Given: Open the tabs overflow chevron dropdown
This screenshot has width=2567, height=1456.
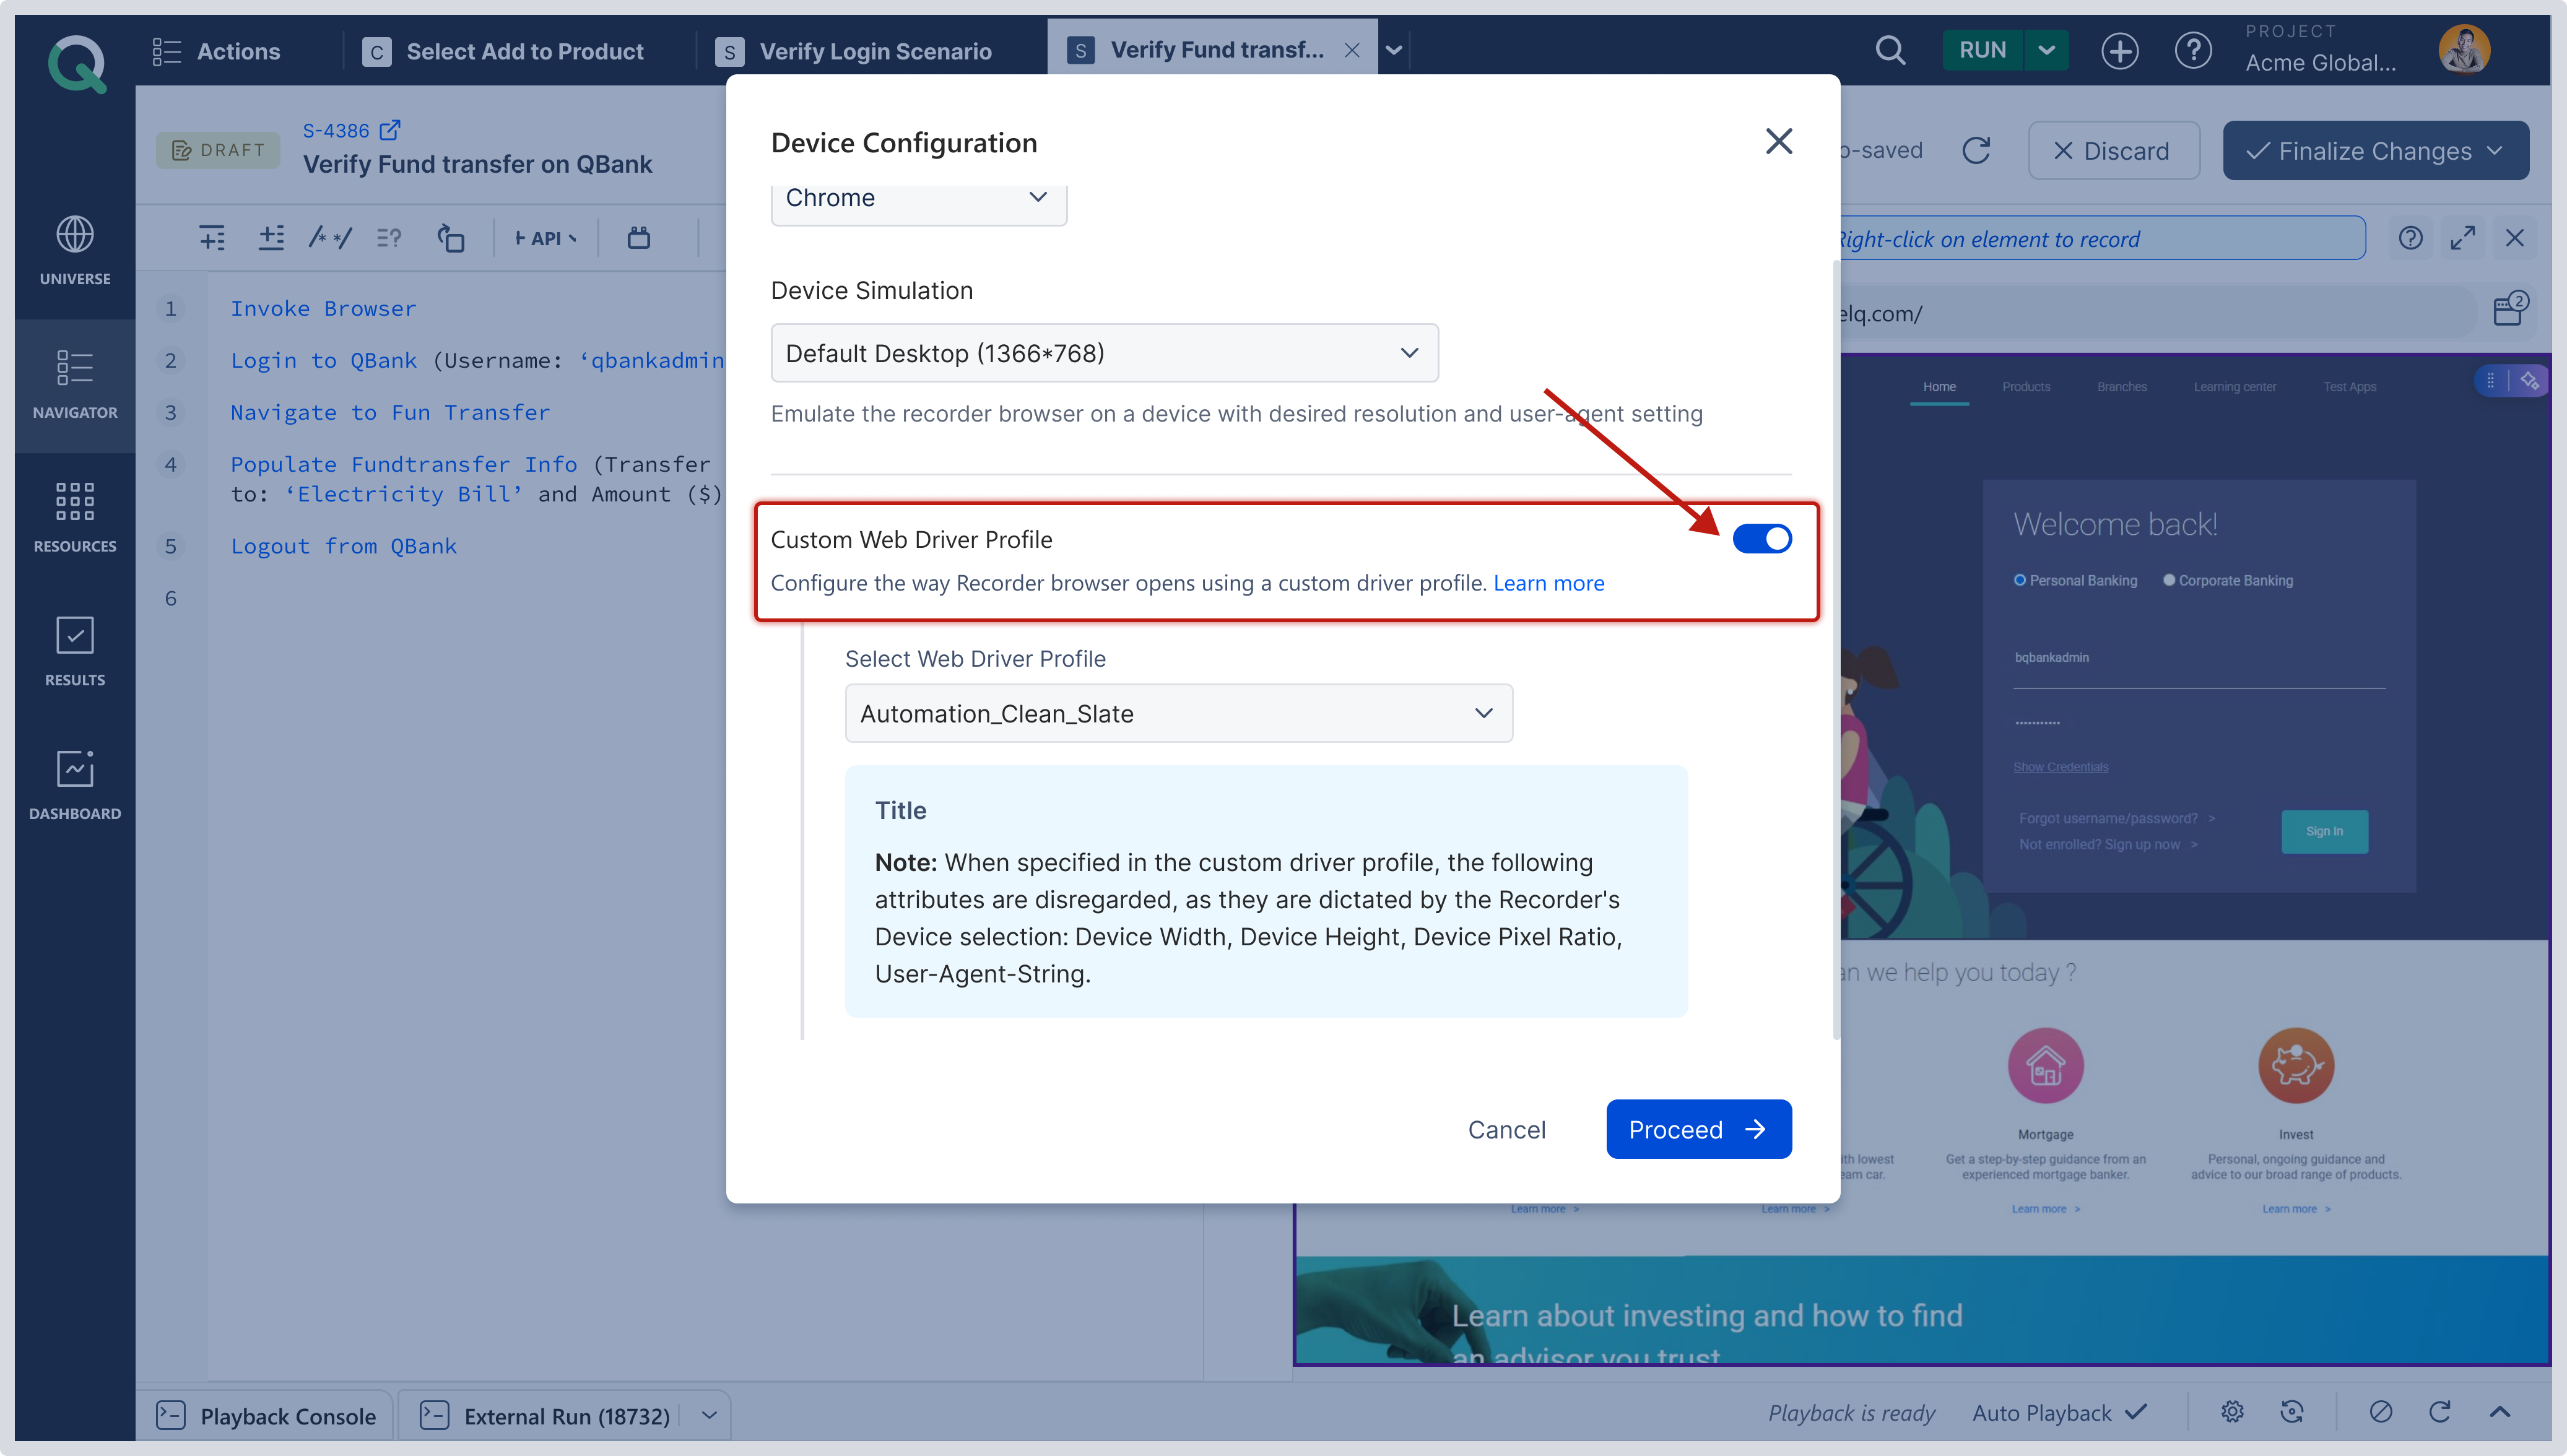Looking at the screenshot, I should [1393, 50].
